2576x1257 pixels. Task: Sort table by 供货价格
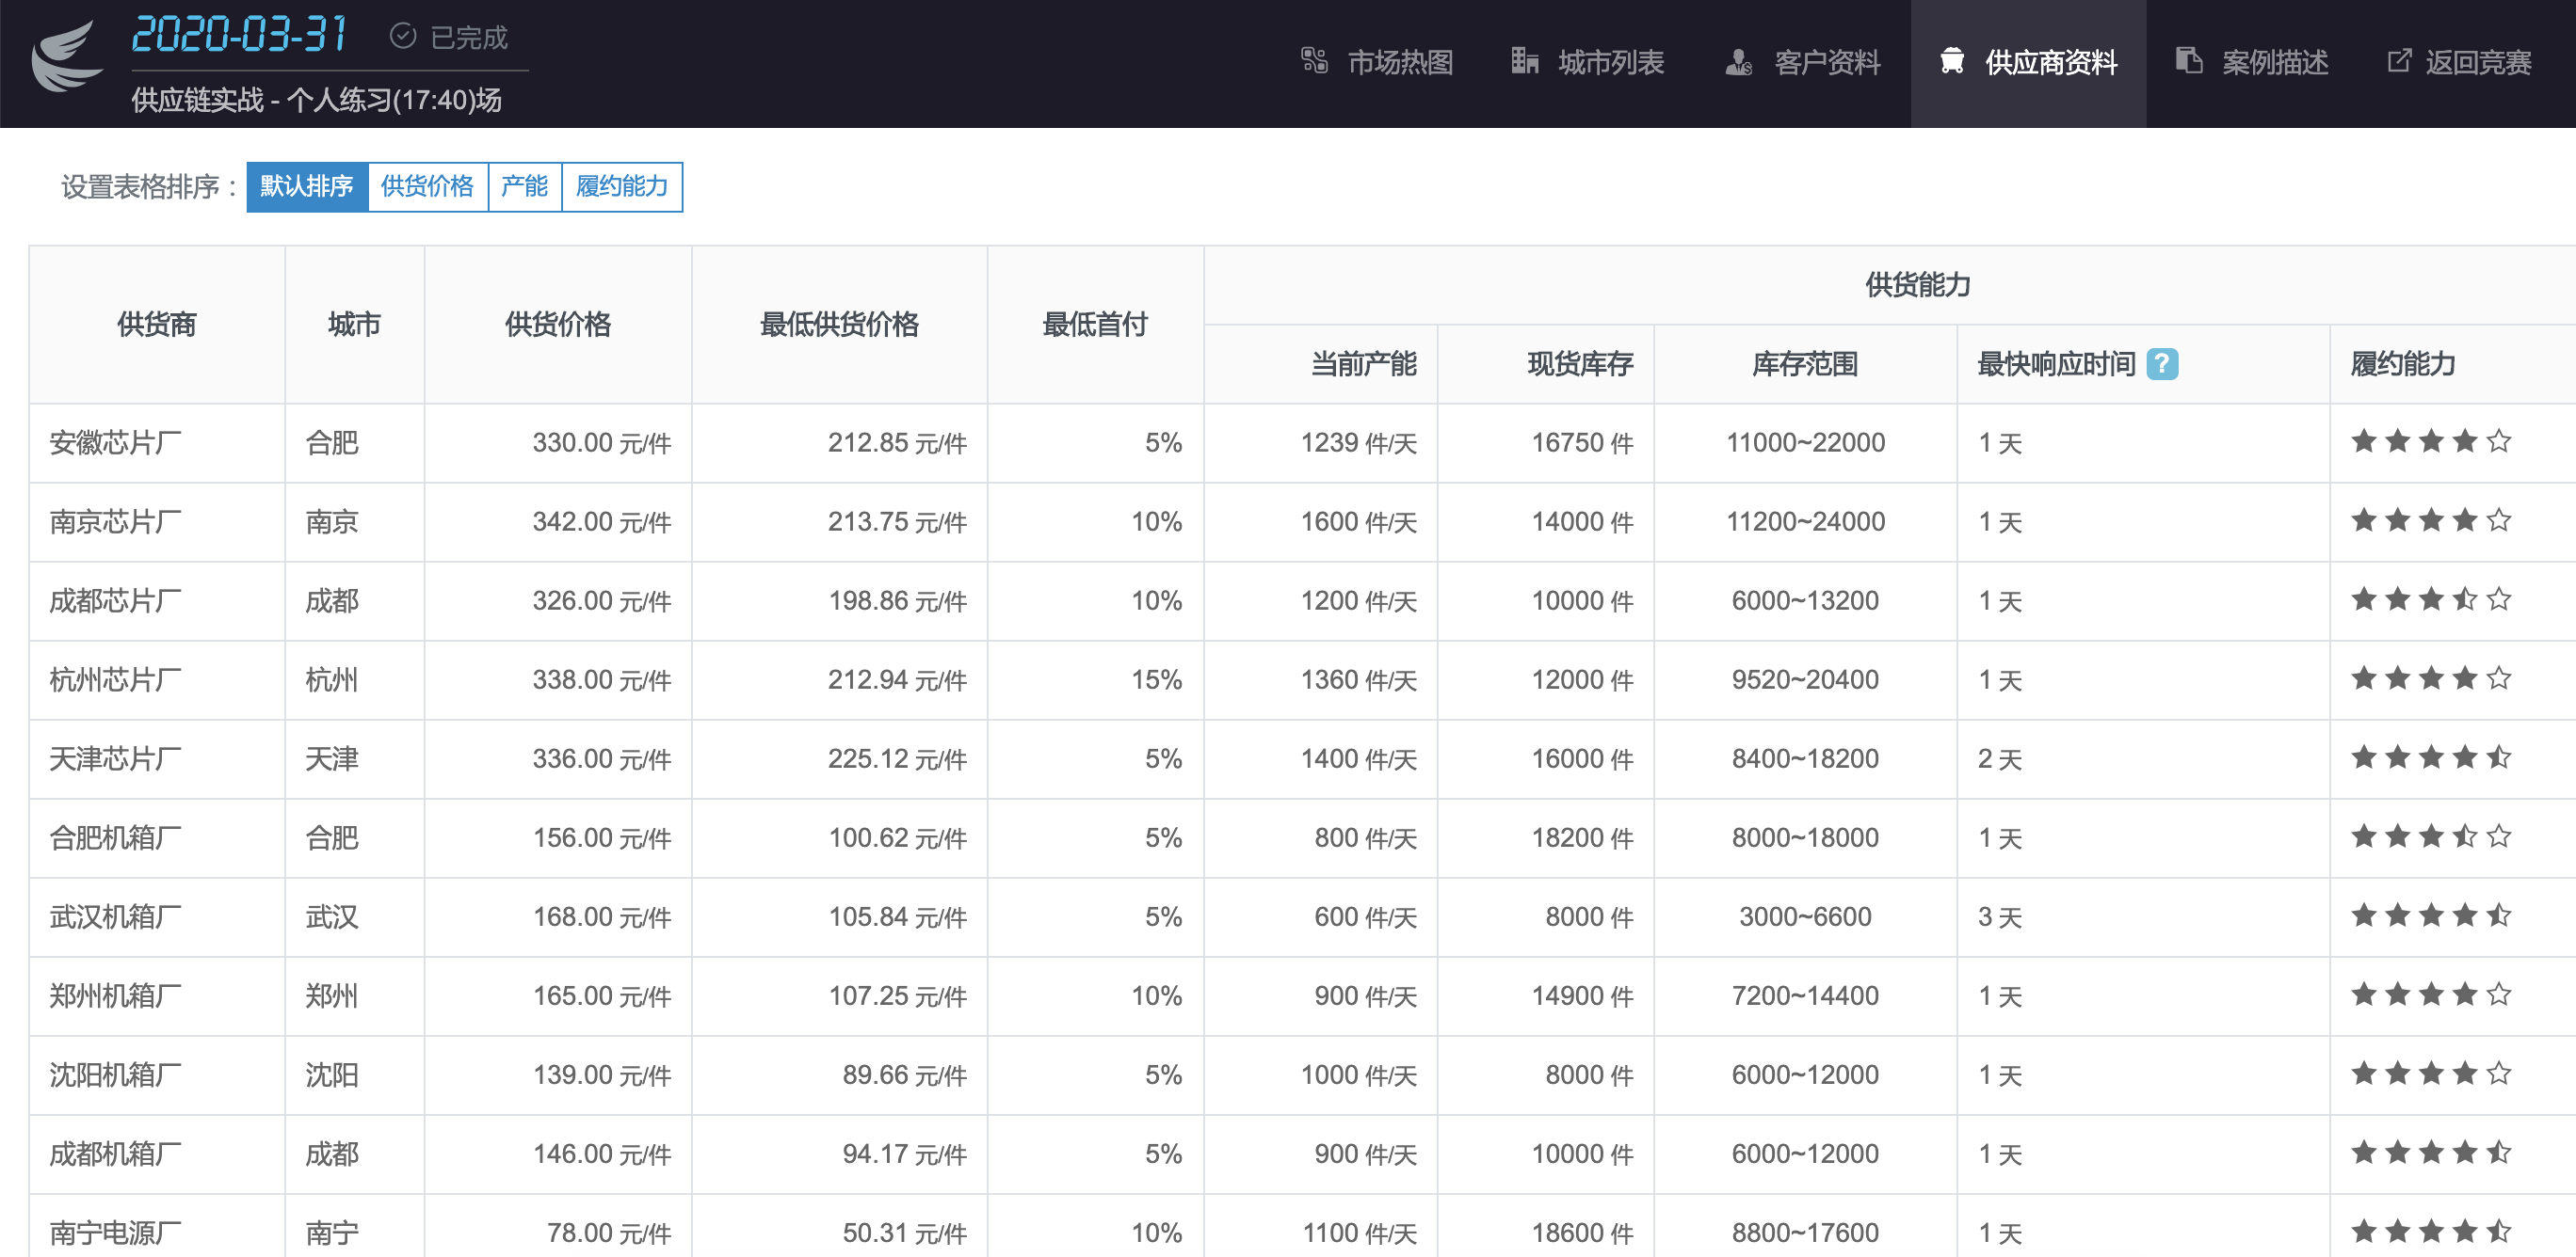pyautogui.click(x=427, y=187)
